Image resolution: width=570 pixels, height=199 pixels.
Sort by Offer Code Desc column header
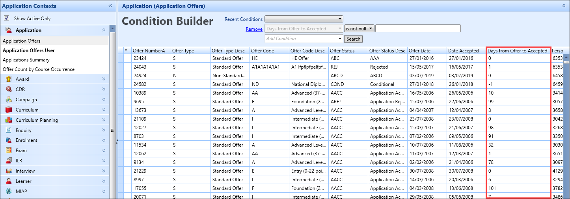tap(309, 50)
